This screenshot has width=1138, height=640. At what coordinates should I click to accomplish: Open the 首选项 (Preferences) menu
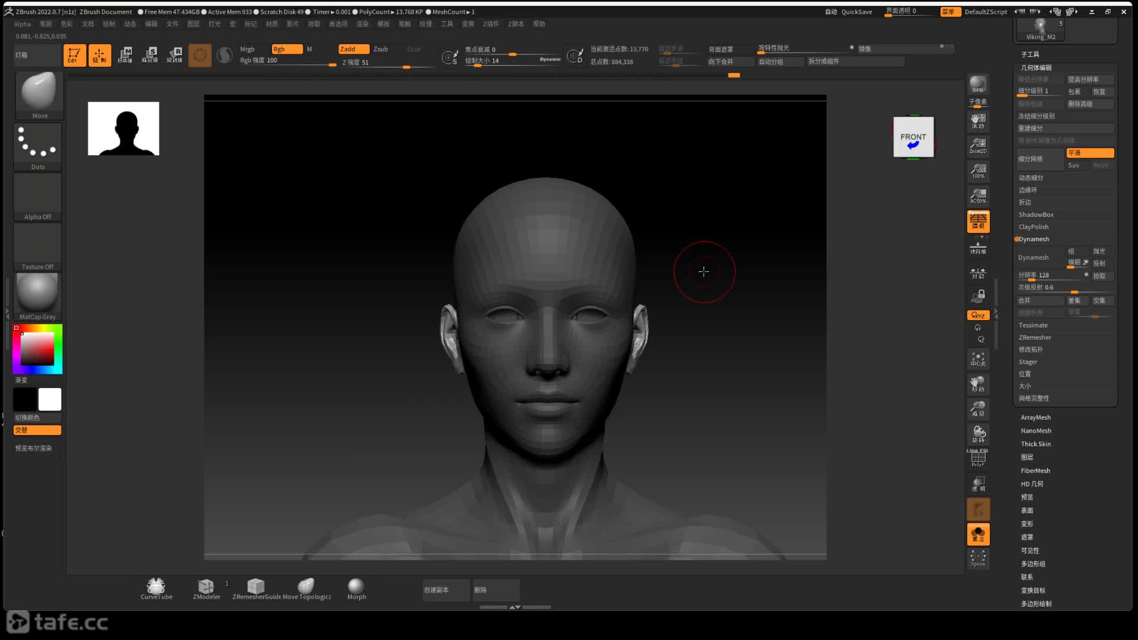click(338, 24)
